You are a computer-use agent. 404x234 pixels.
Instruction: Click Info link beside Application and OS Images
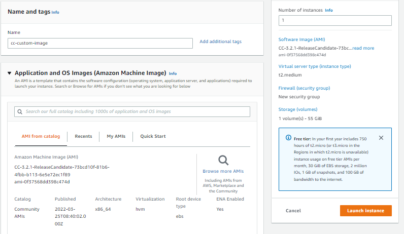(173, 73)
